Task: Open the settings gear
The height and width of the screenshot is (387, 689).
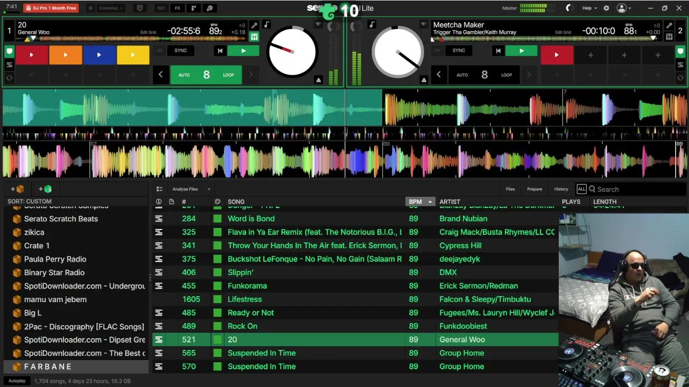Action: pos(606,8)
